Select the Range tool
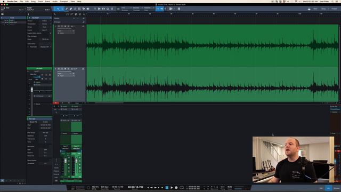341x192 pixels. [62, 9]
